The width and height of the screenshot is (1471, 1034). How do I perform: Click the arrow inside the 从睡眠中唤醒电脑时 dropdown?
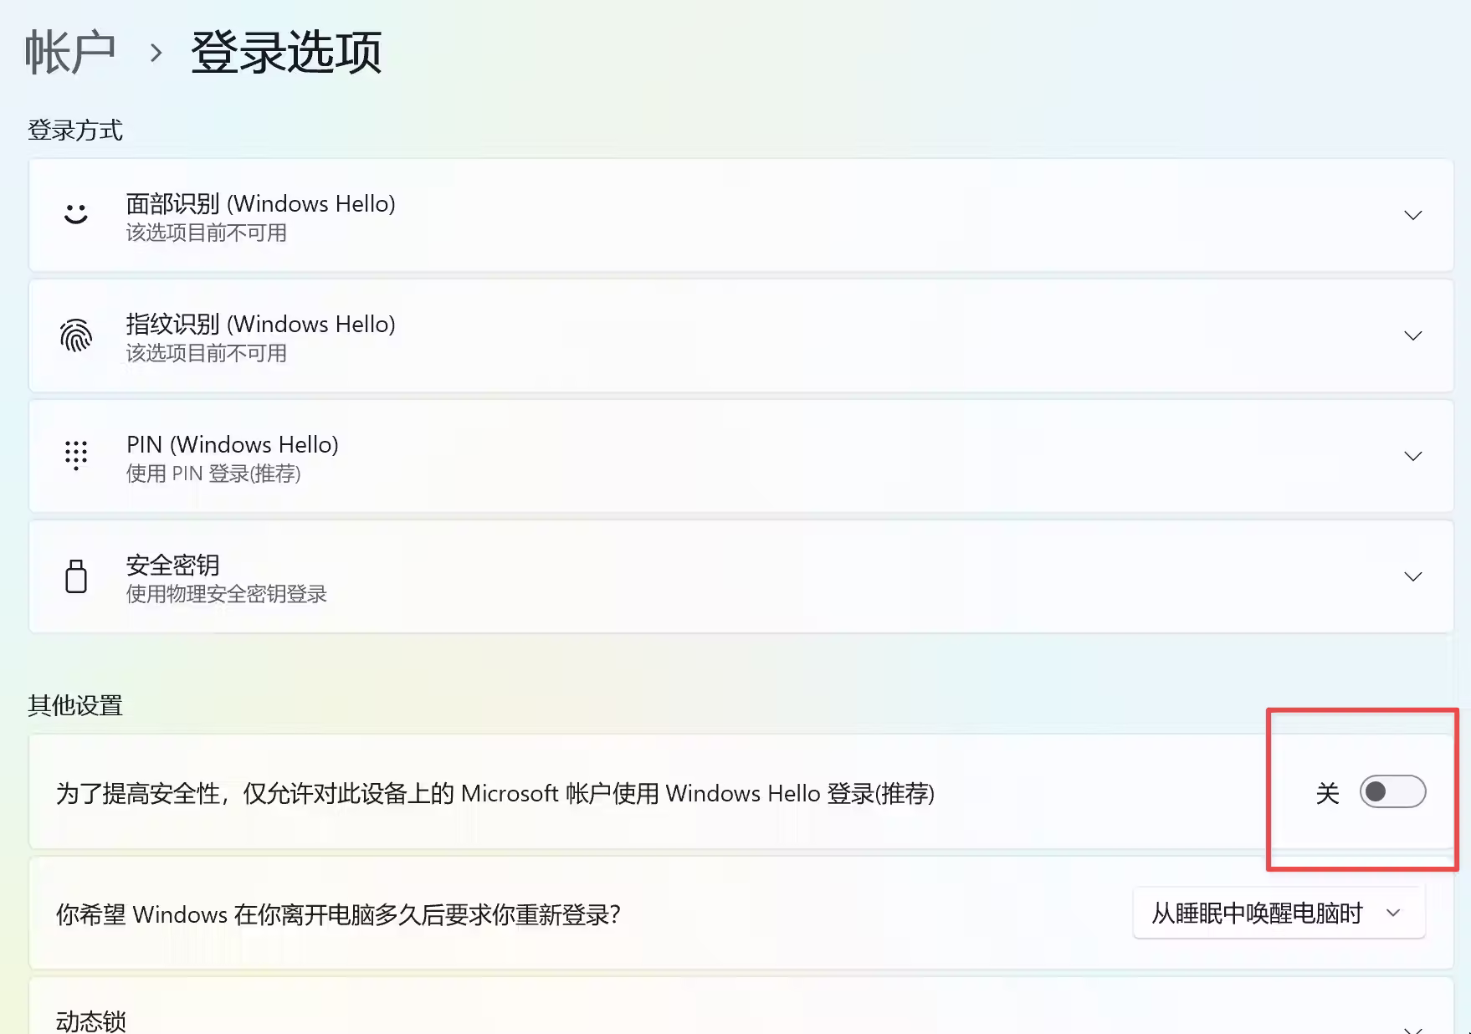pyautogui.click(x=1393, y=914)
